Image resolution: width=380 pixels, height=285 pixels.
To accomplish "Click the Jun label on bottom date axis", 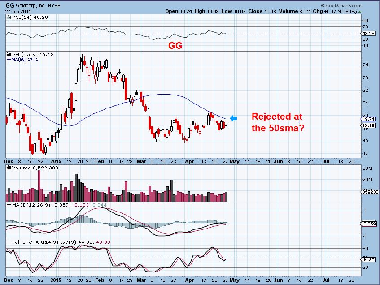I will tap(279, 280).
